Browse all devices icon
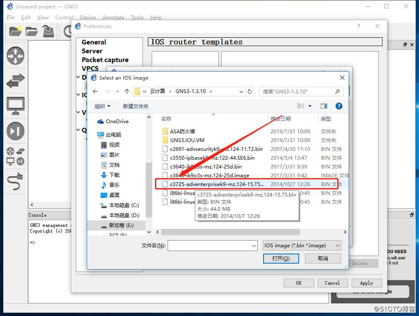Image resolution: width=419 pixels, height=316 pixels. coord(16,156)
